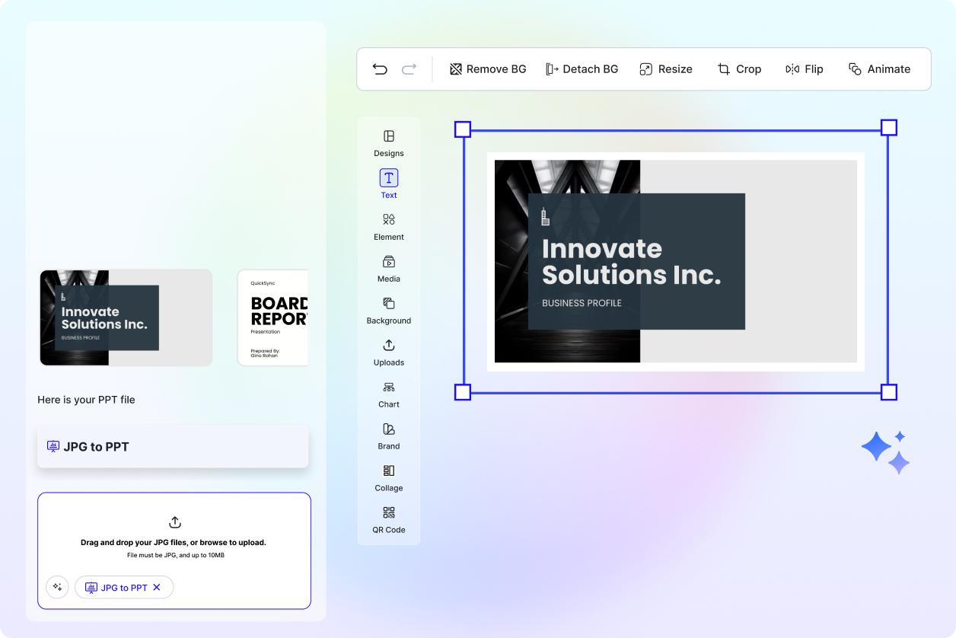Open the Background panel
This screenshot has width=956, height=638.
pos(388,311)
